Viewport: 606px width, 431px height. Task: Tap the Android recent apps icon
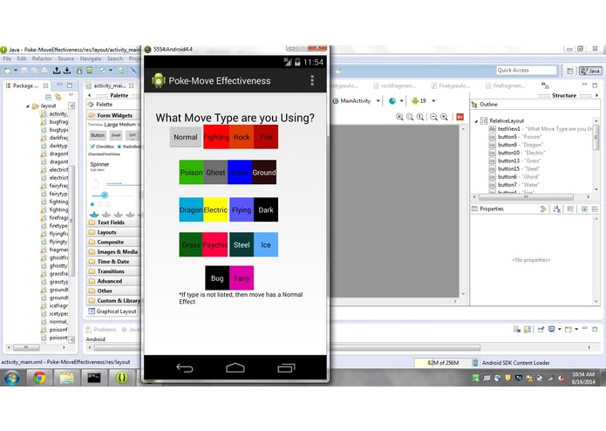(286, 368)
